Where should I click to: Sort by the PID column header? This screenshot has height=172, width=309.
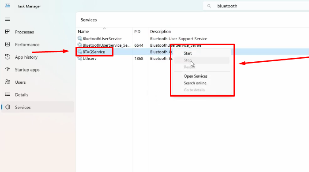point(137,31)
